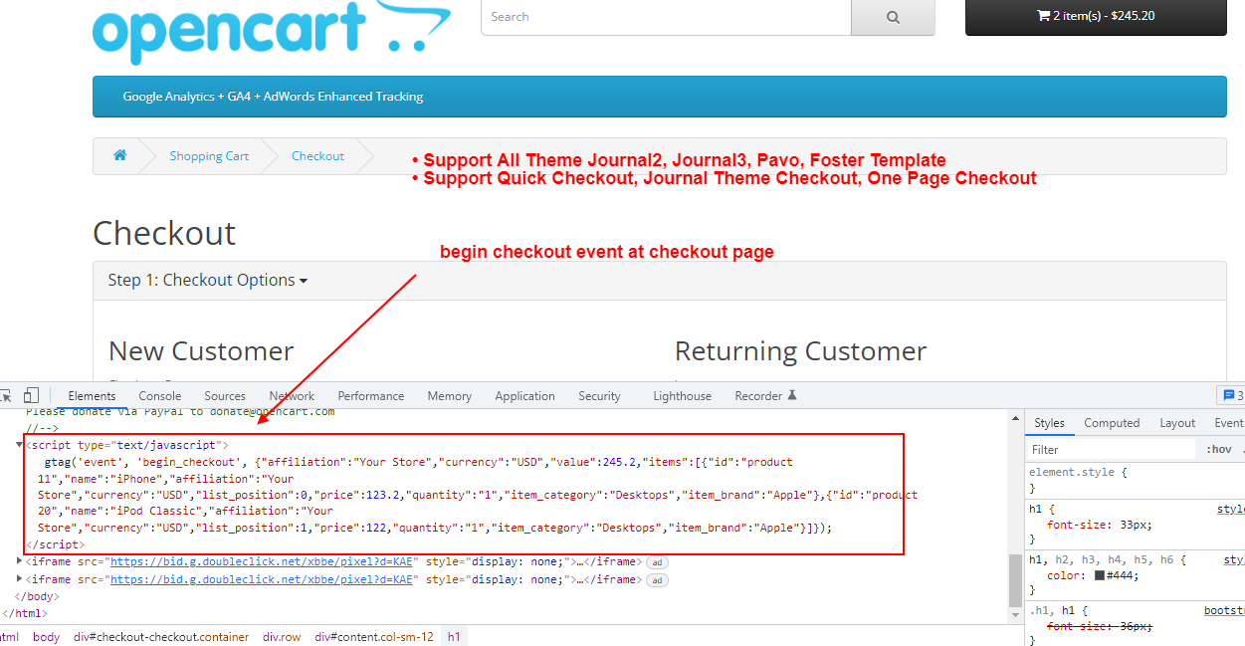The width and height of the screenshot is (1245, 646).
Task: Click the Elements panel vertical scrollbar
Action: (x=1015, y=581)
